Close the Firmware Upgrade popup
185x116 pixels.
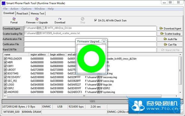point(104,41)
